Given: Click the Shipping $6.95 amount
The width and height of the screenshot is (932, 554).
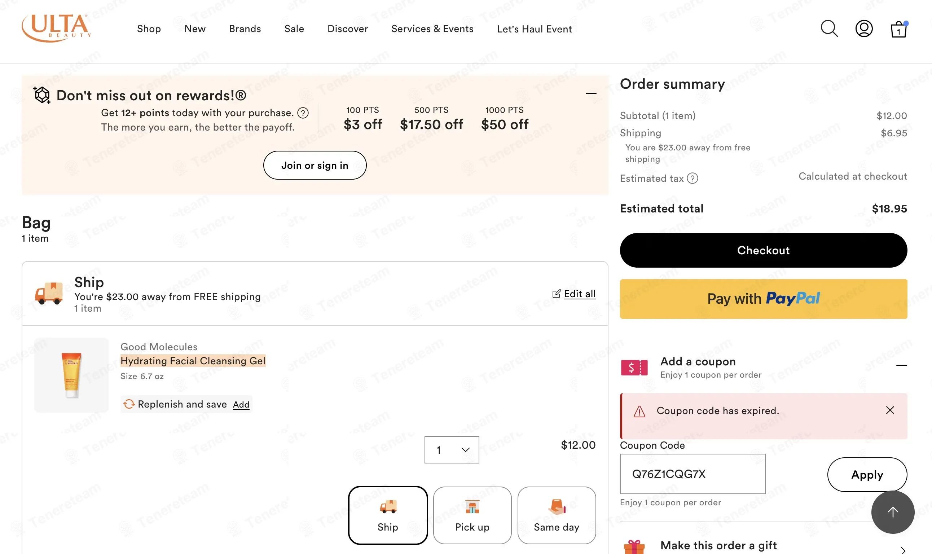Looking at the screenshot, I should (894, 133).
